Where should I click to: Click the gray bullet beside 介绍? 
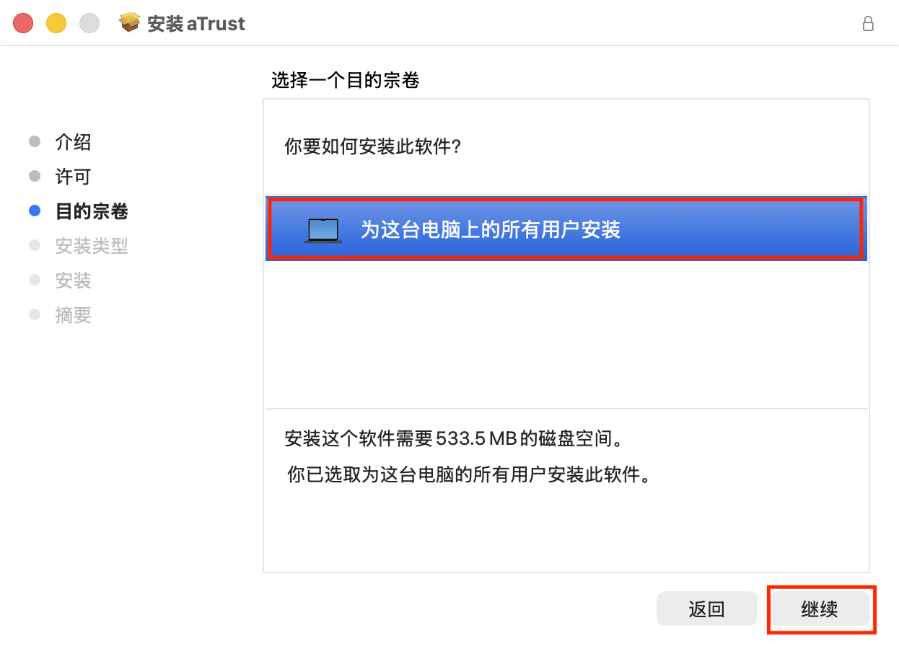click(x=35, y=141)
